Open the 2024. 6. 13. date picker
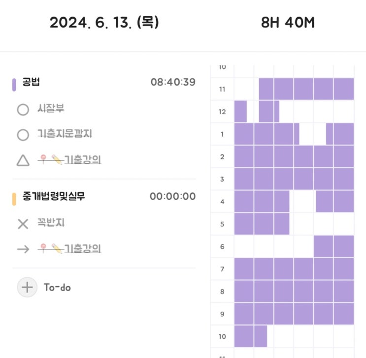The height and width of the screenshot is (358, 366). [x=104, y=23]
